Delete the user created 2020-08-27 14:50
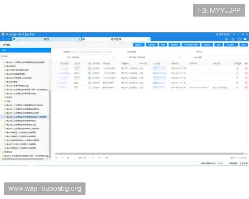249x199 pixels. [x=246, y=68]
